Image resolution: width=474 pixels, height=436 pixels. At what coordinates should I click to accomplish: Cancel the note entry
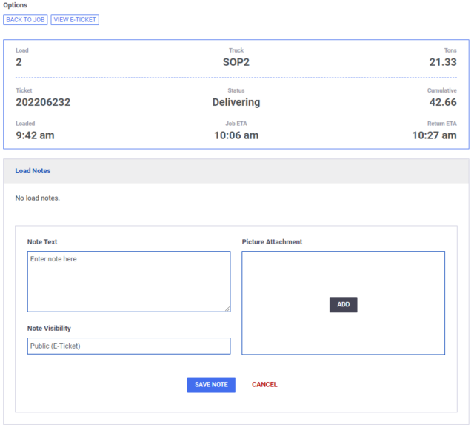coord(264,385)
